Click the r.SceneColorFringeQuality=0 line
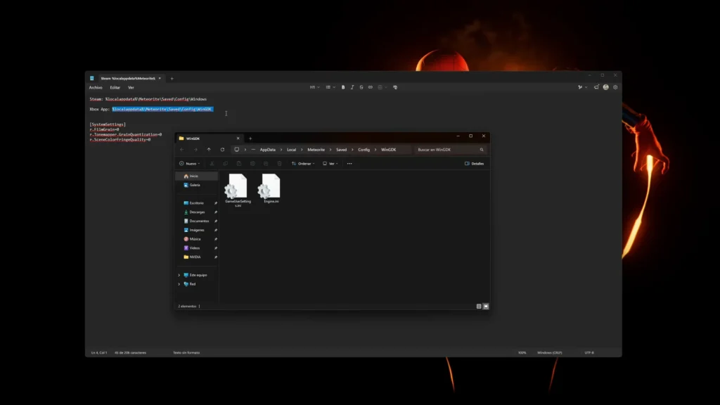720x405 pixels. click(120, 140)
